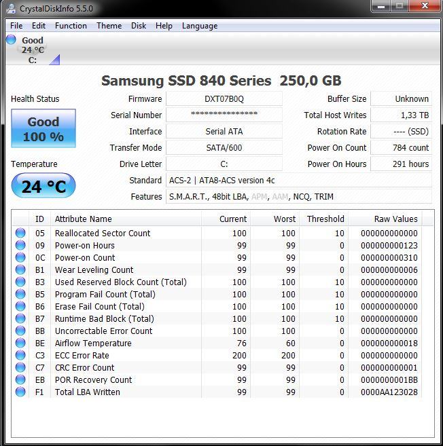
Task: Click the Power On Hours value 291 hours
Action: pos(401,164)
